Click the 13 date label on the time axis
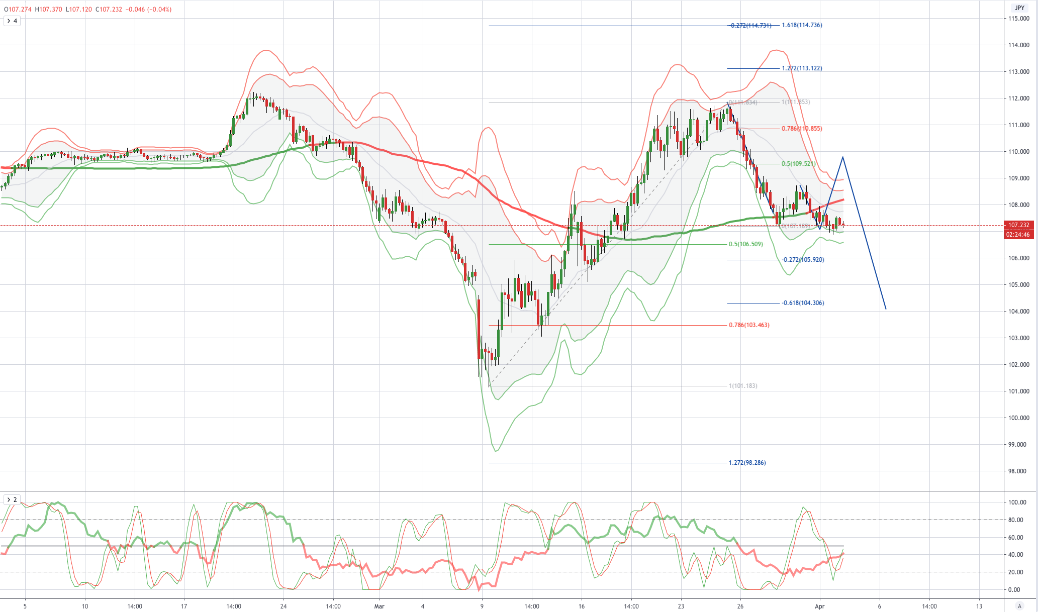This screenshot has height=612, width=1038. tap(979, 606)
